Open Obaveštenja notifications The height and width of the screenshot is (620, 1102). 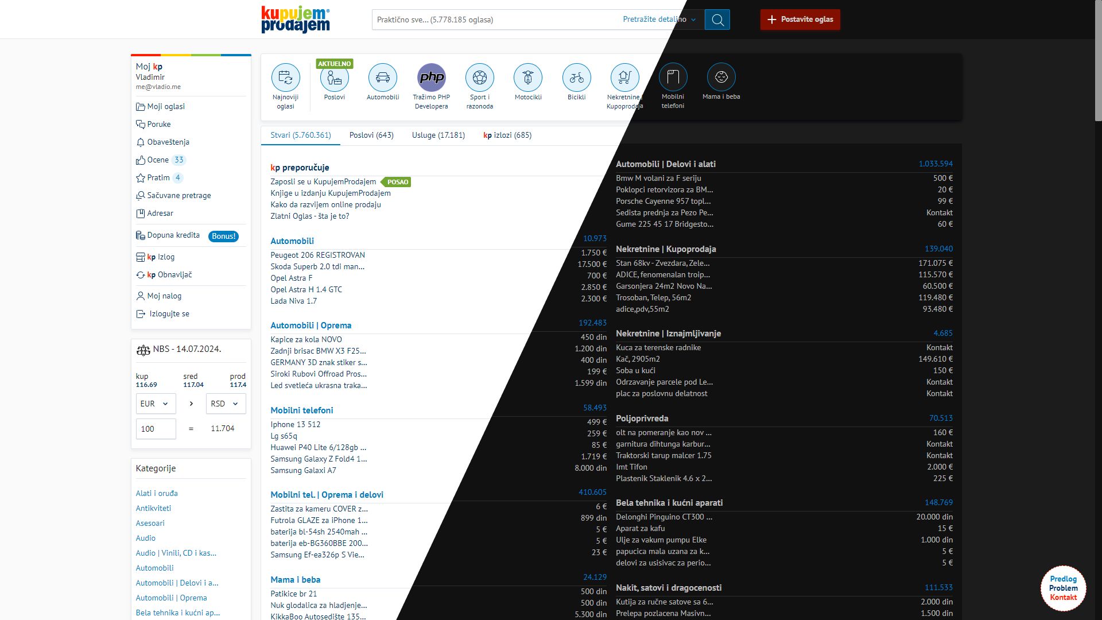(162, 142)
